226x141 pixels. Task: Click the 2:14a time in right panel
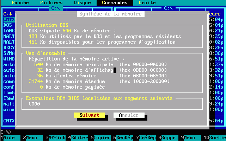pos(216,87)
